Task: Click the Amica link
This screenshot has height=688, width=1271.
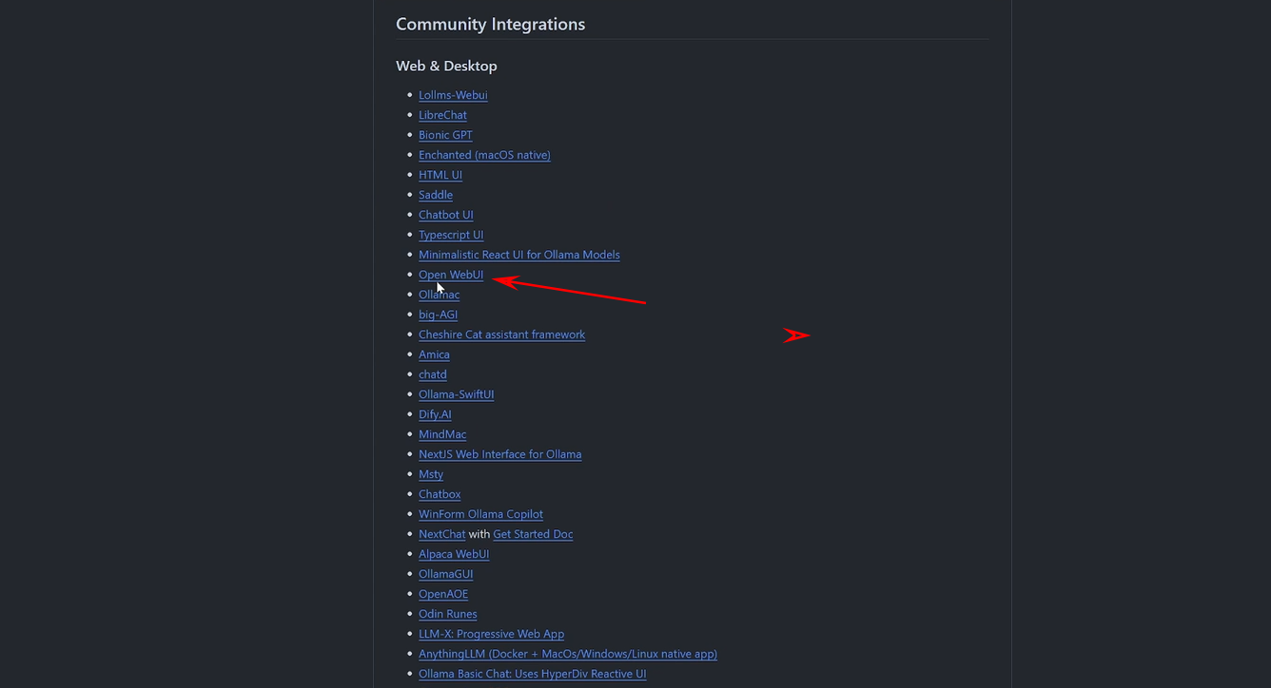Action: [434, 354]
